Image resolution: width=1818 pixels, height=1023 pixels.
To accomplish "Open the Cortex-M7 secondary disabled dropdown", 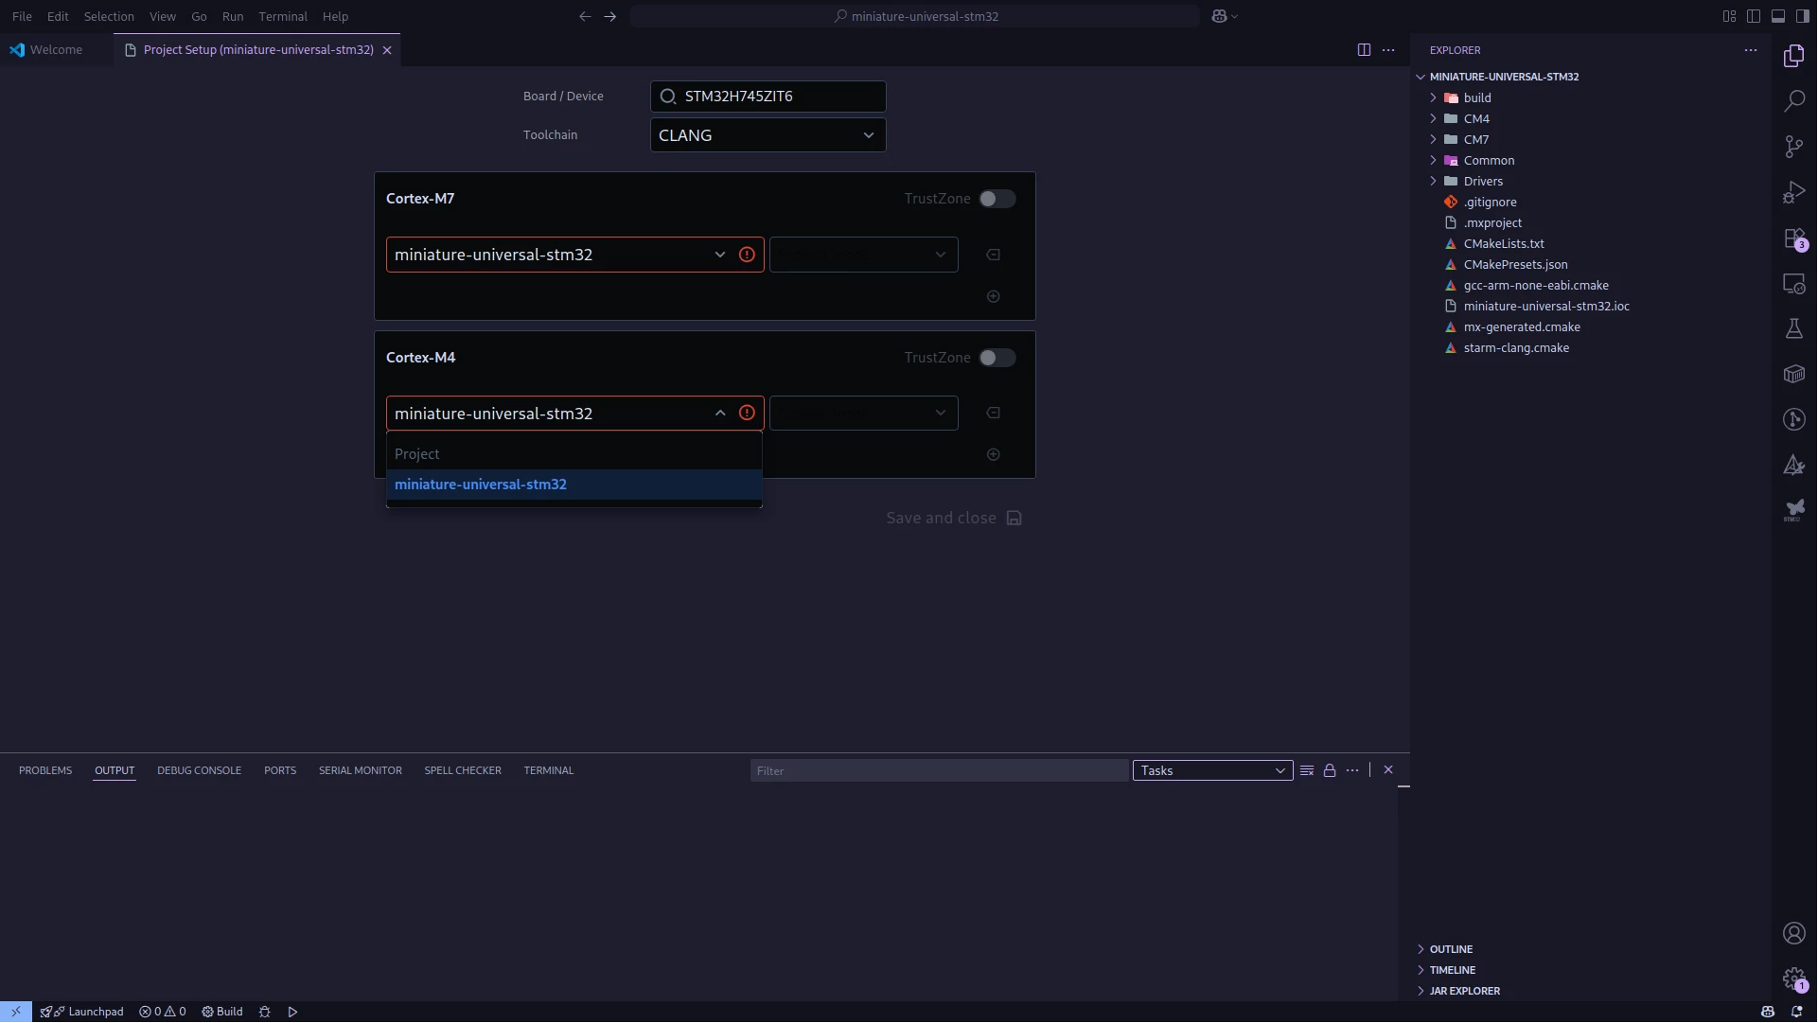I will coord(863,255).
